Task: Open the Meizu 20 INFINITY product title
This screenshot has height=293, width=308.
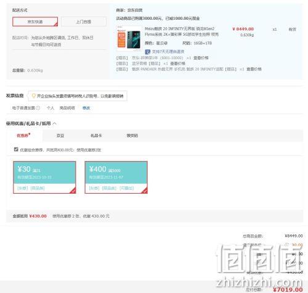Action: [x=182, y=31]
